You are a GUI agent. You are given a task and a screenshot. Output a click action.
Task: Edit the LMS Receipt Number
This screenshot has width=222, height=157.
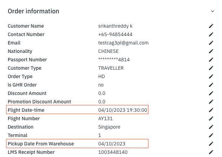(x=211, y=152)
